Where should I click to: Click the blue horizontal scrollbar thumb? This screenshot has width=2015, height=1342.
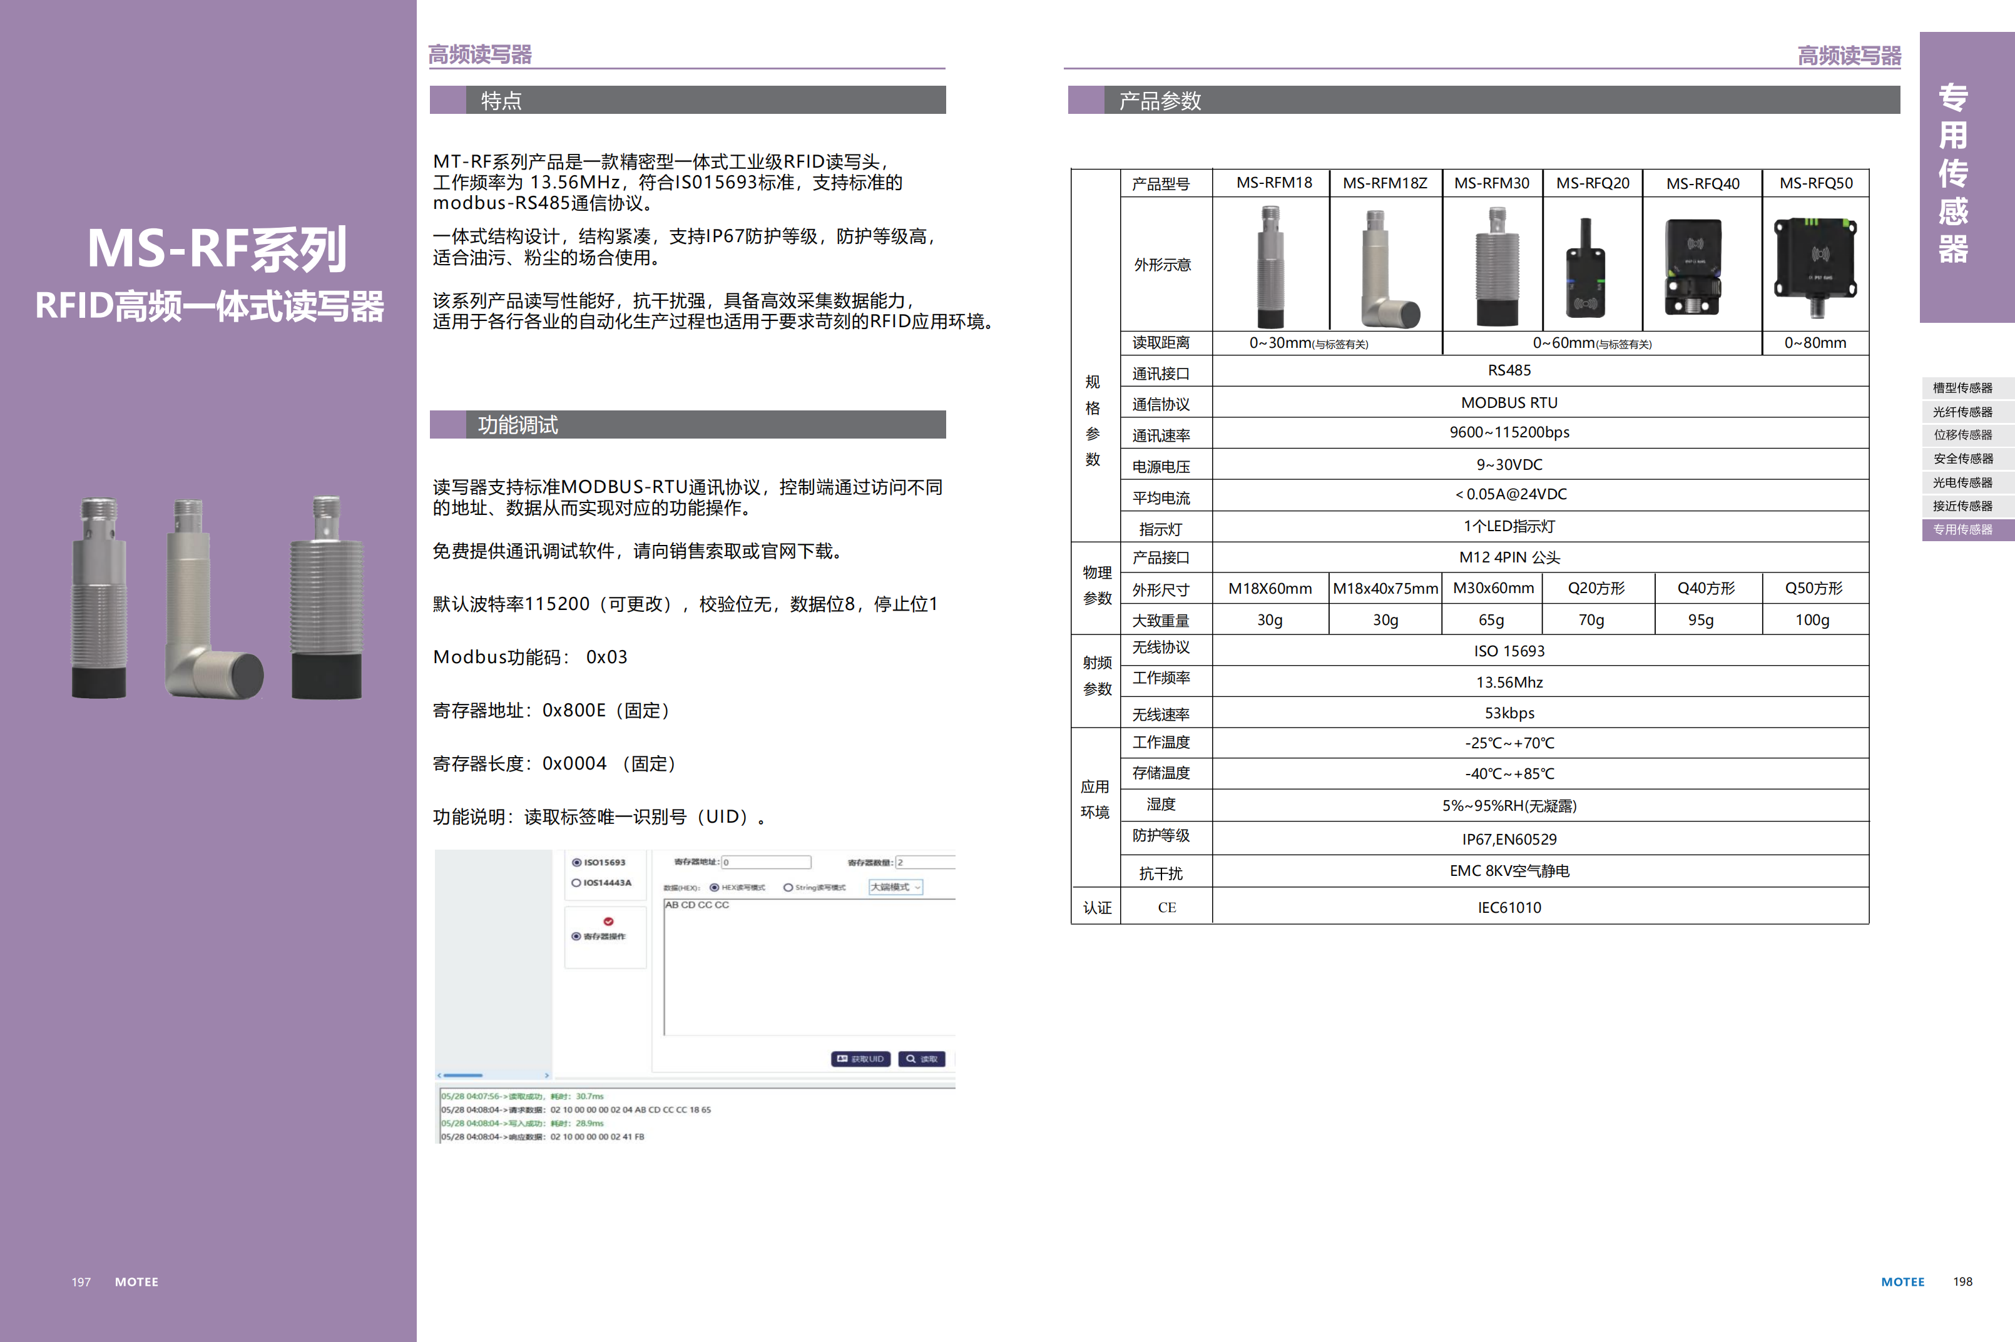tap(463, 1075)
